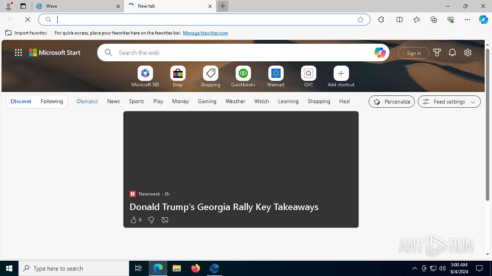This screenshot has width=492, height=276.
Task: Open Microsoft Rewards trophy icon
Action: 437,53
